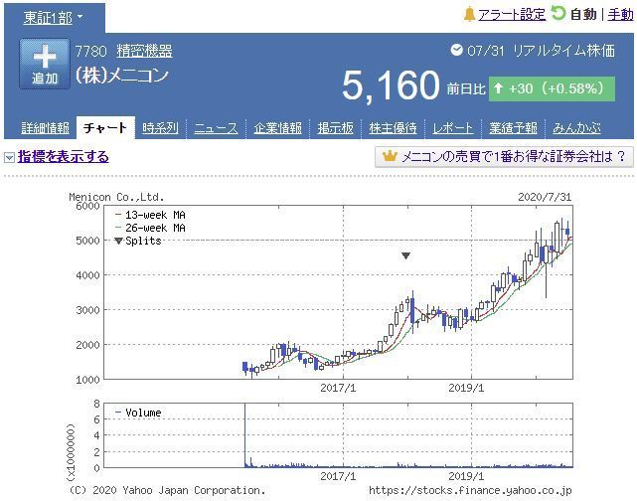Click the crown icon on broker banner

click(390, 156)
